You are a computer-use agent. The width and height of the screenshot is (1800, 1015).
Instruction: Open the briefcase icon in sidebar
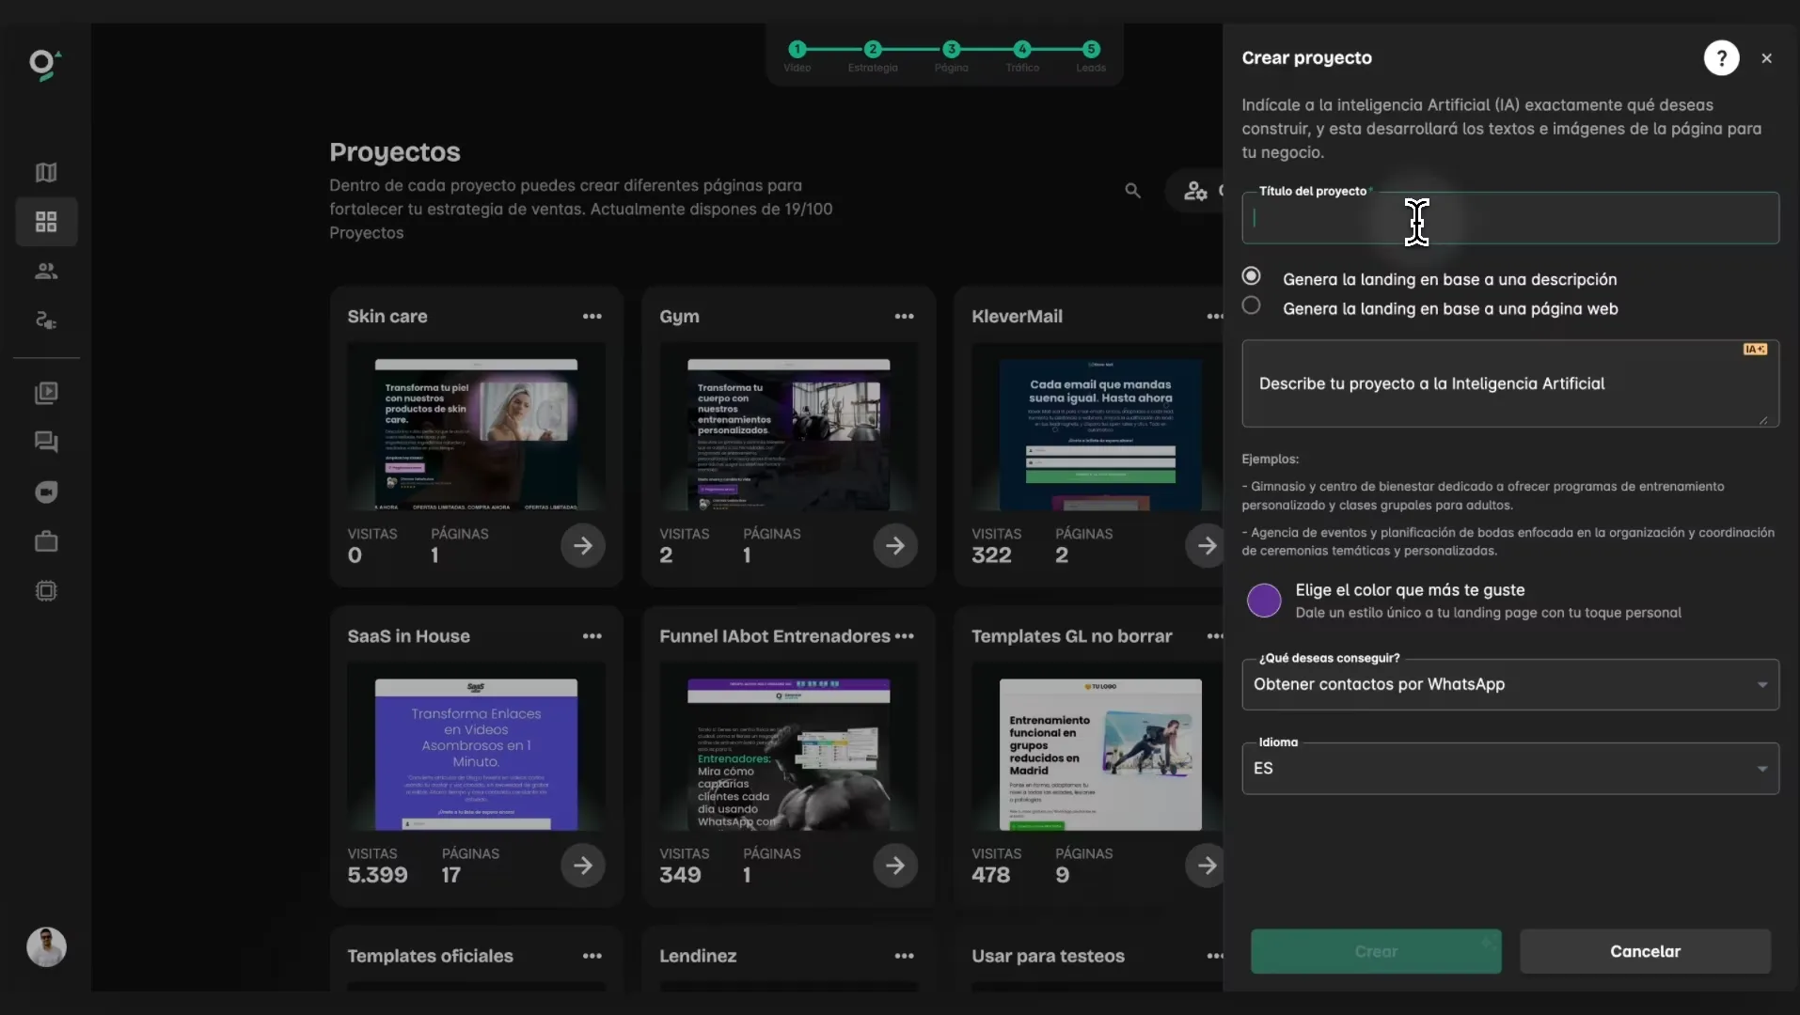coord(46,541)
